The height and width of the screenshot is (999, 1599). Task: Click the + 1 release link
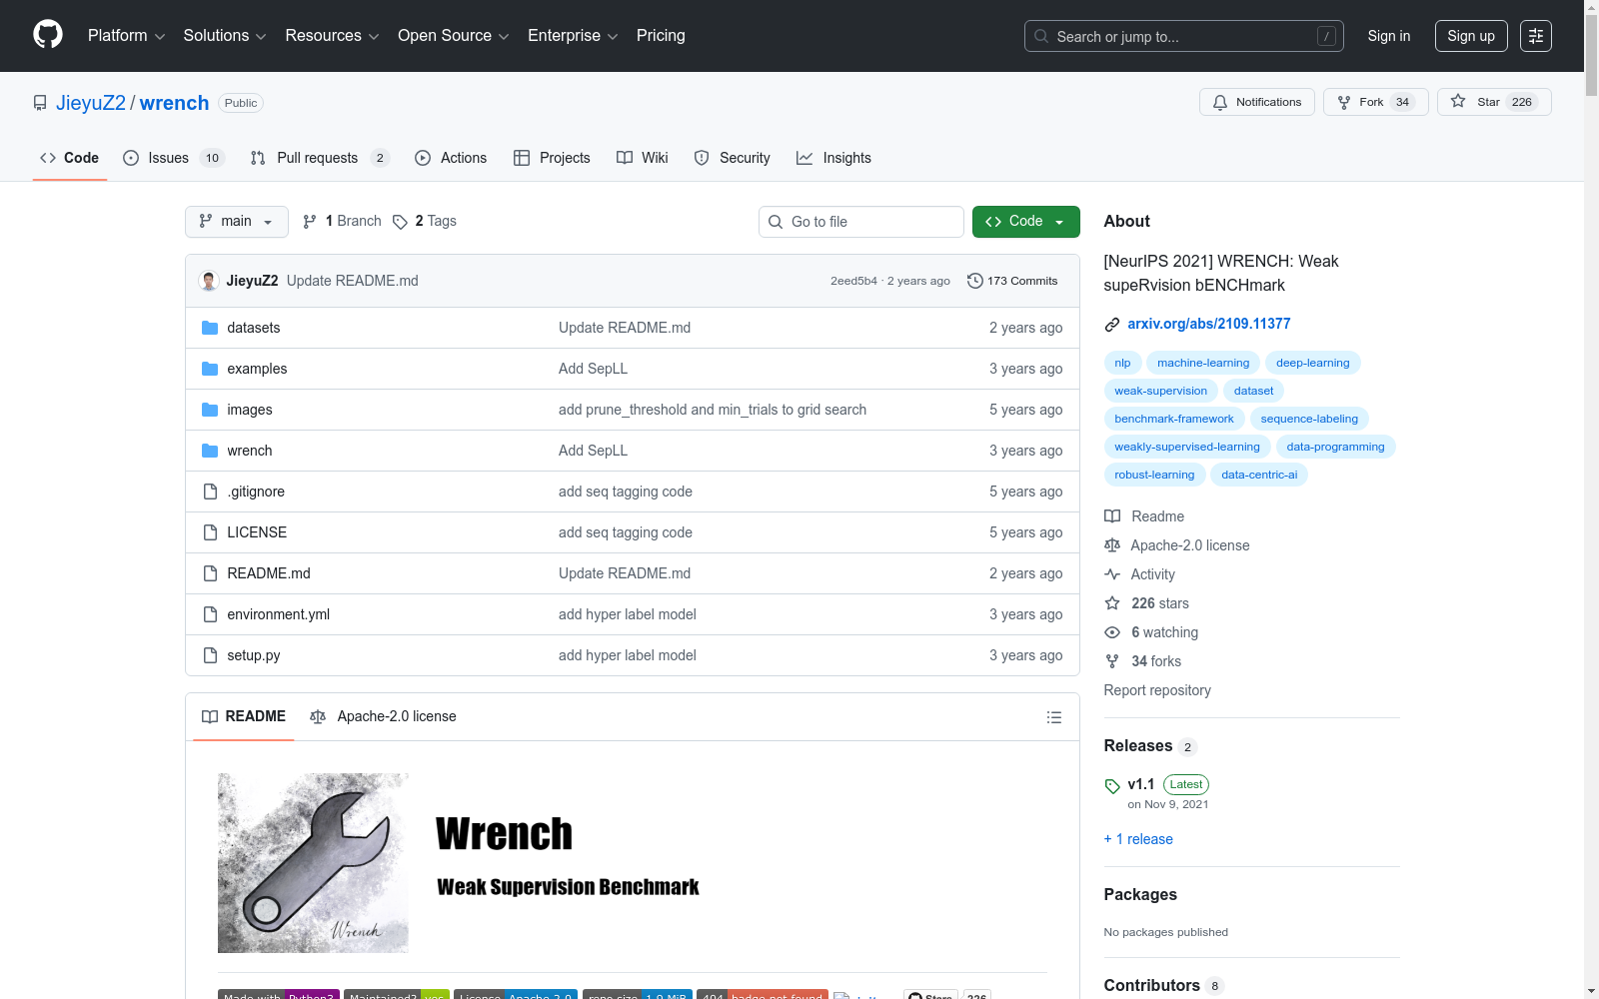tap(1138, 839)
